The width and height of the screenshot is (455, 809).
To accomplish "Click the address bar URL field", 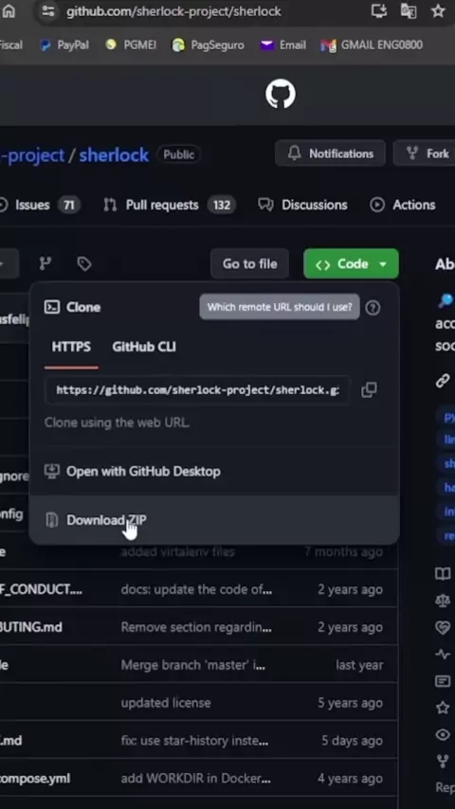I will 173,11.
